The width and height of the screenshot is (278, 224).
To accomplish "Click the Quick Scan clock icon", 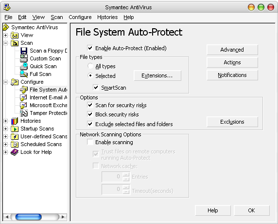I will [24, 66].
